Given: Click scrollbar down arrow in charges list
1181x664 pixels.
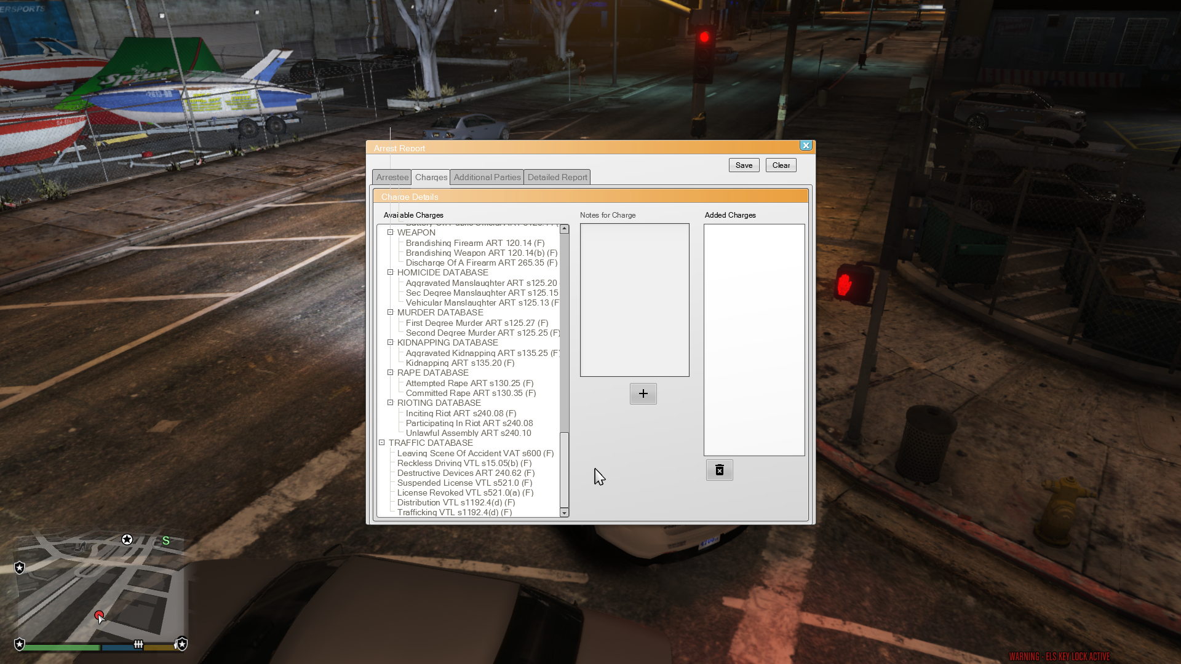Looking at the screenshot, I should point(564,513).
